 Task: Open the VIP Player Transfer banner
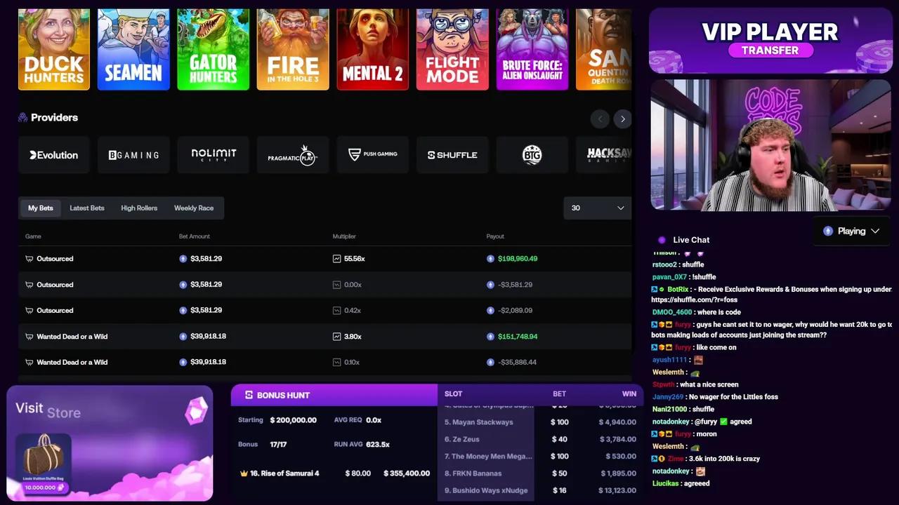pos(770,41)
